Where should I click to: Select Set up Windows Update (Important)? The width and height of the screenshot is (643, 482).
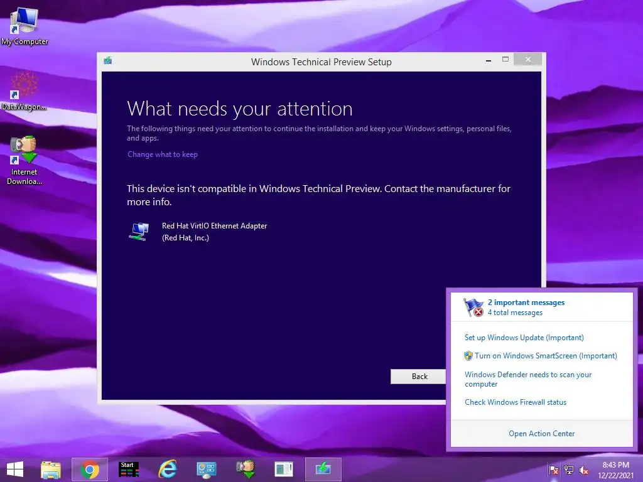click(524, 338)
